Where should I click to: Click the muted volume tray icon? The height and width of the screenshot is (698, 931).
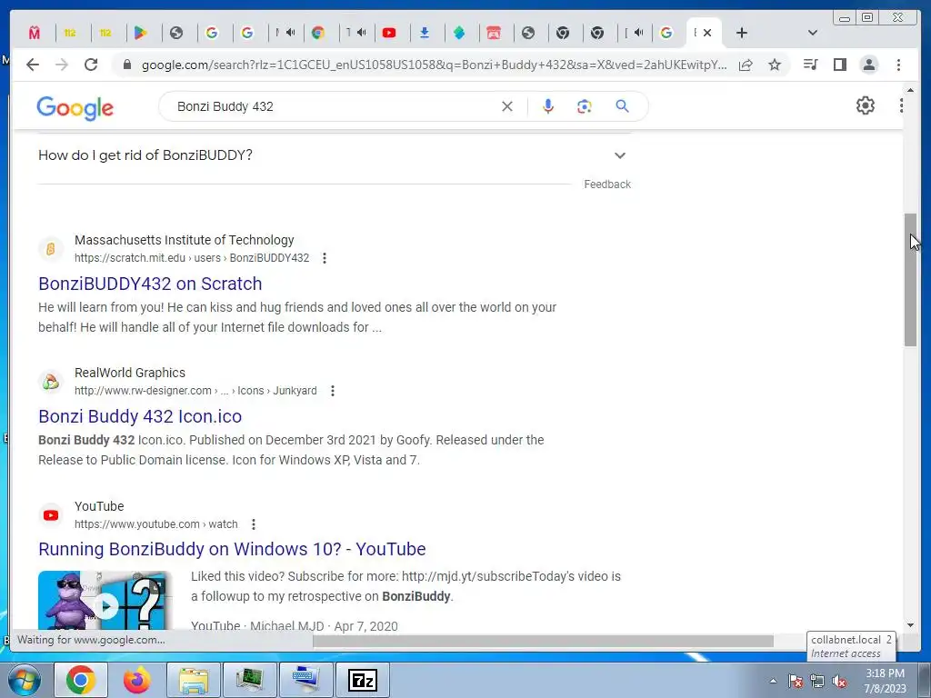[839, 682]
